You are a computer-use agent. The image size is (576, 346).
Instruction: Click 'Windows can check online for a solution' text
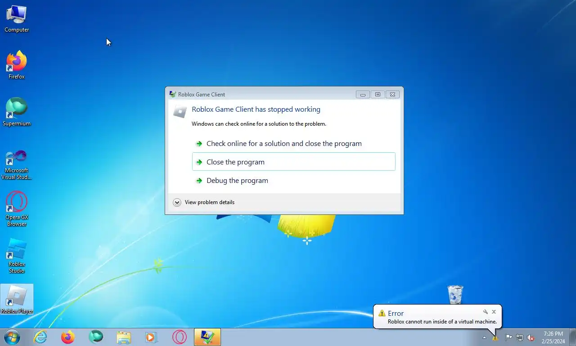click(259, 124)
